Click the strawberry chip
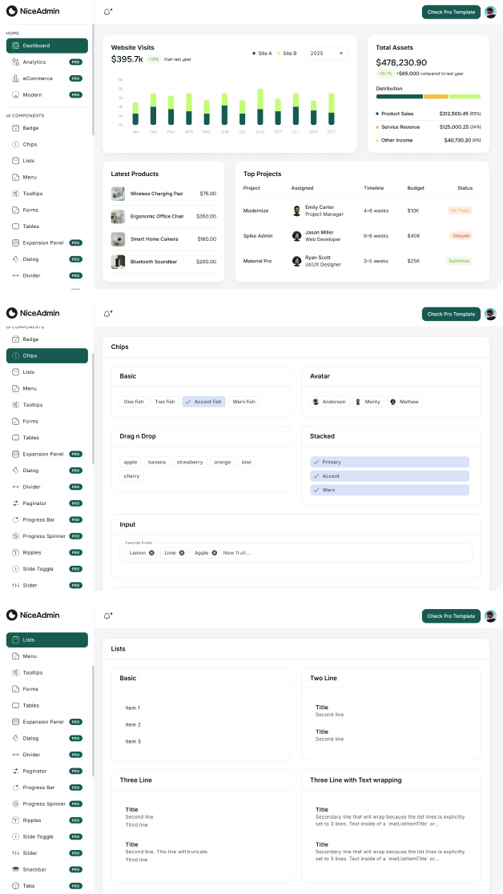Viewport: 503px width, 894px height. [190, 462]
